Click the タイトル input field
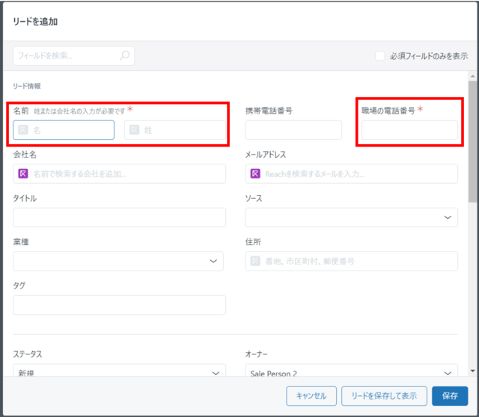Screen dimensions: 479x417 [x=120, y=217]
